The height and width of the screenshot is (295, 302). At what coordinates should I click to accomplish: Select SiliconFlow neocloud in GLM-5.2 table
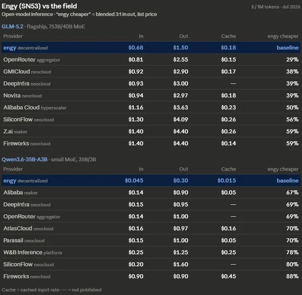pos(28,119)
